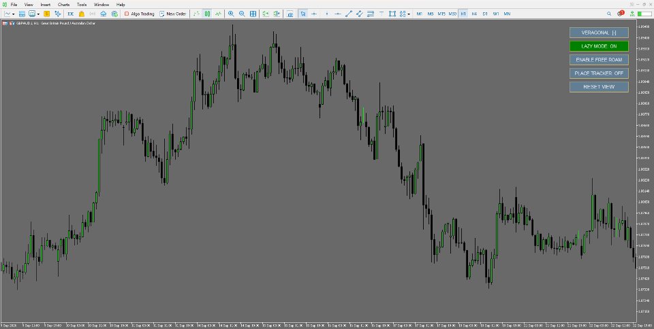
Task: Open the VPS cloud hosting icon
Action: point(103,14)
